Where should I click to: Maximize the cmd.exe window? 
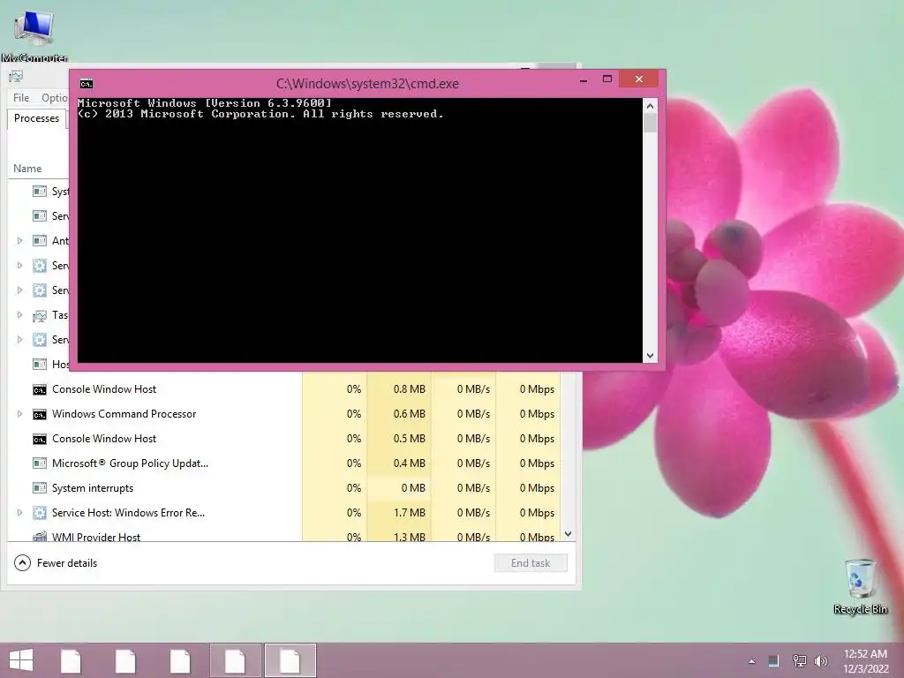click(607, 79)
